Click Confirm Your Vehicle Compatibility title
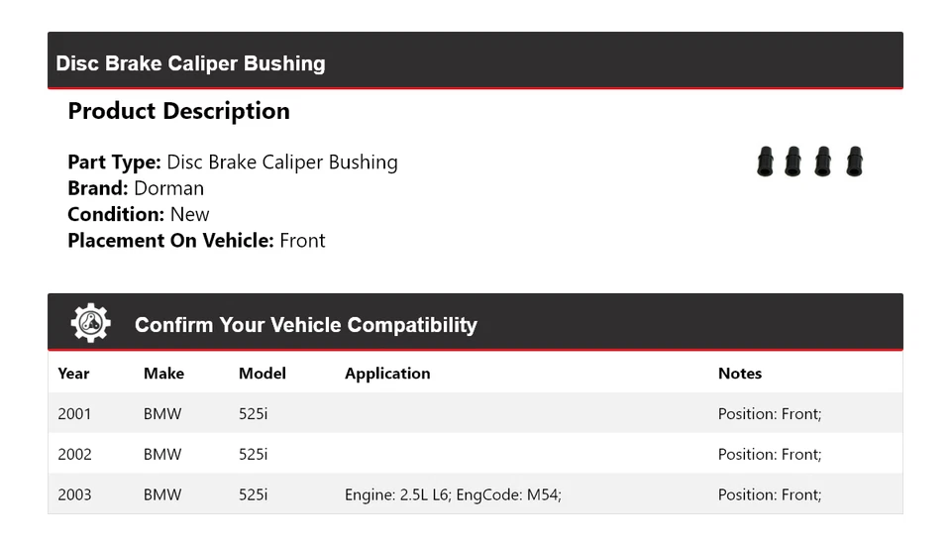 point(306,325)
